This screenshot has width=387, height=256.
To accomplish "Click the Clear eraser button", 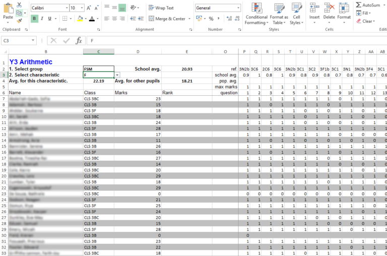I will pyautogui.click(x=365, y=21).
